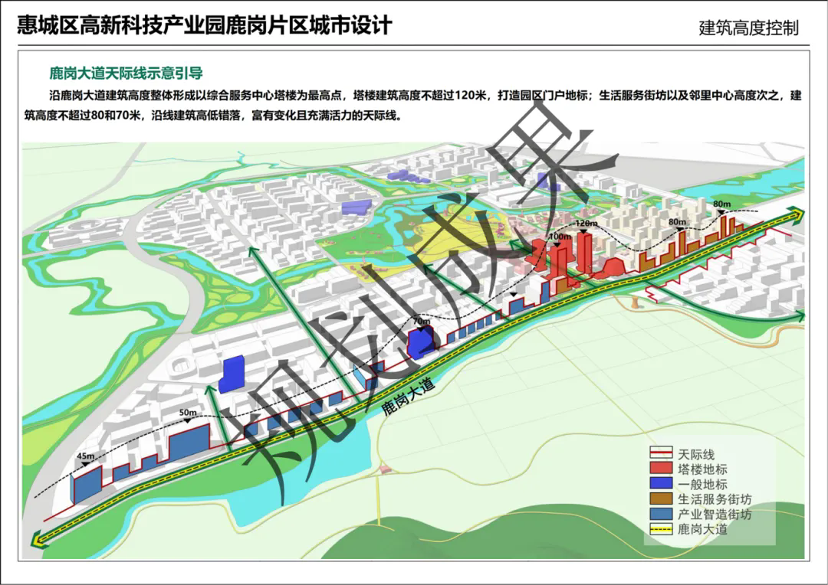Click the 50m height label
Viewport: 828px width, 585px height.
click(x=188, y=413)
